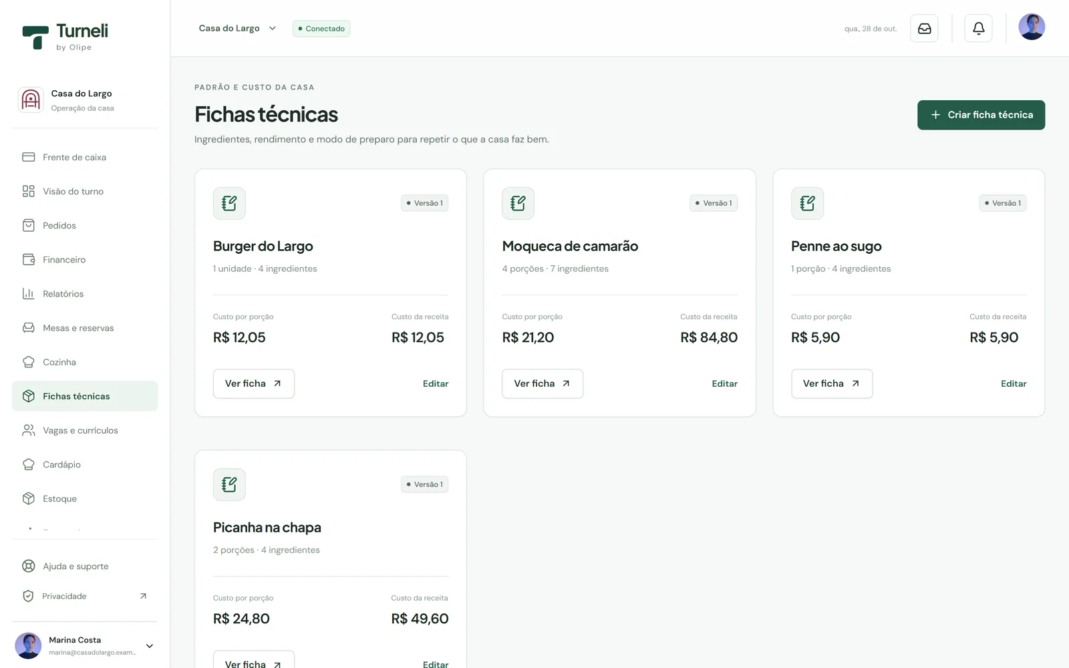Click the recipe note icon on Penne ao sugo

[x=807, y=203]
